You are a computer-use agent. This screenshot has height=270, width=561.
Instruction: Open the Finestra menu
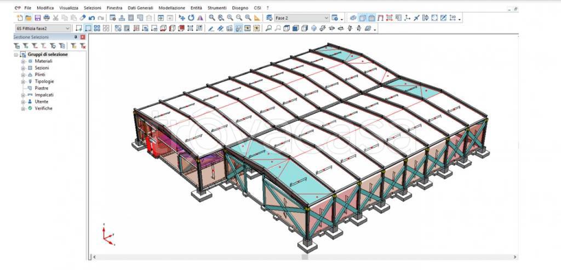114,8
